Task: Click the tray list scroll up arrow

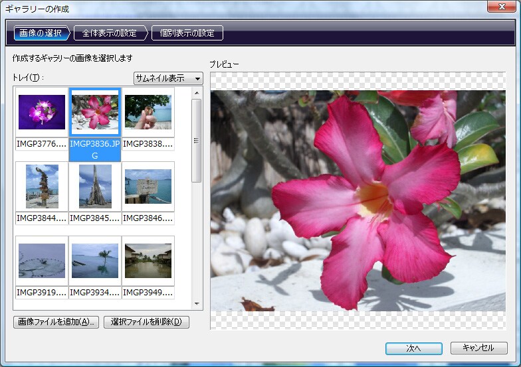Action: pos(197,93)
